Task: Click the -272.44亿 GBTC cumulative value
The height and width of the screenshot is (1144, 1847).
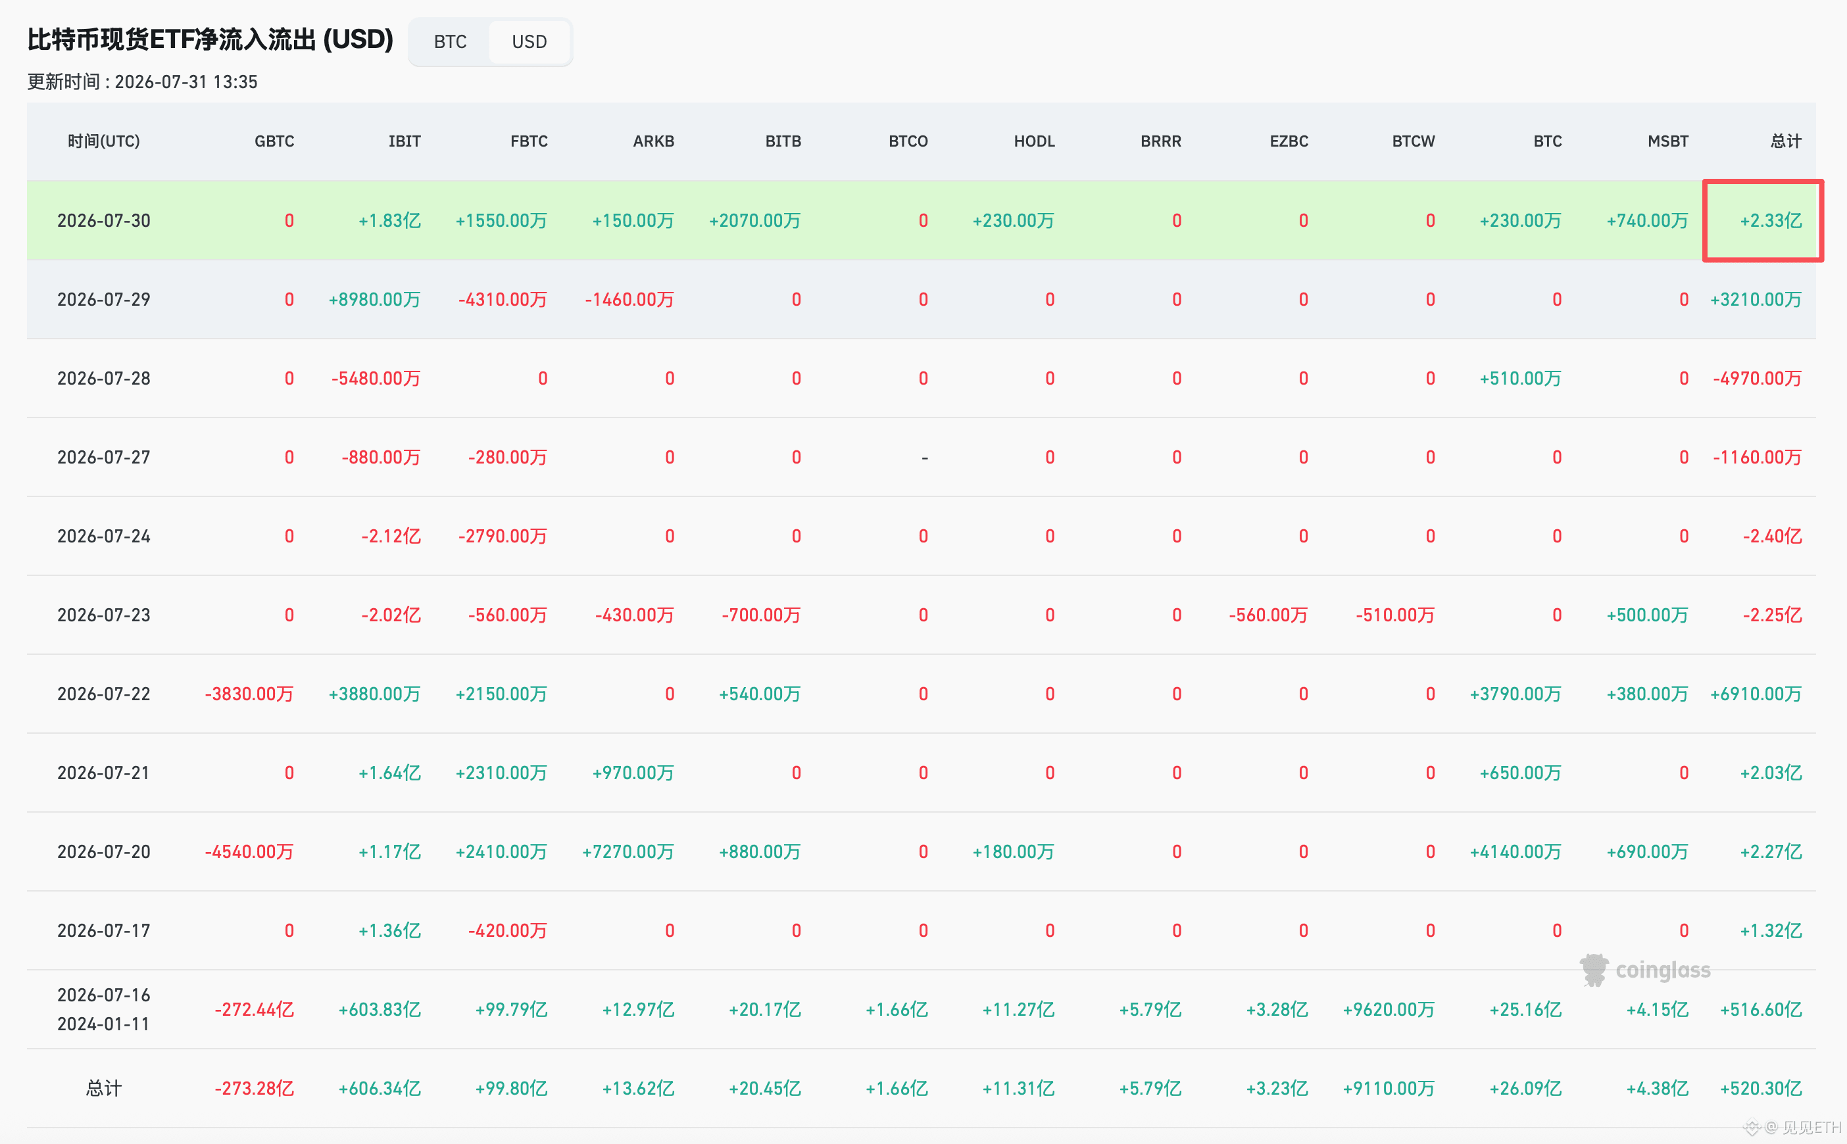Action: pos(254,1010)
